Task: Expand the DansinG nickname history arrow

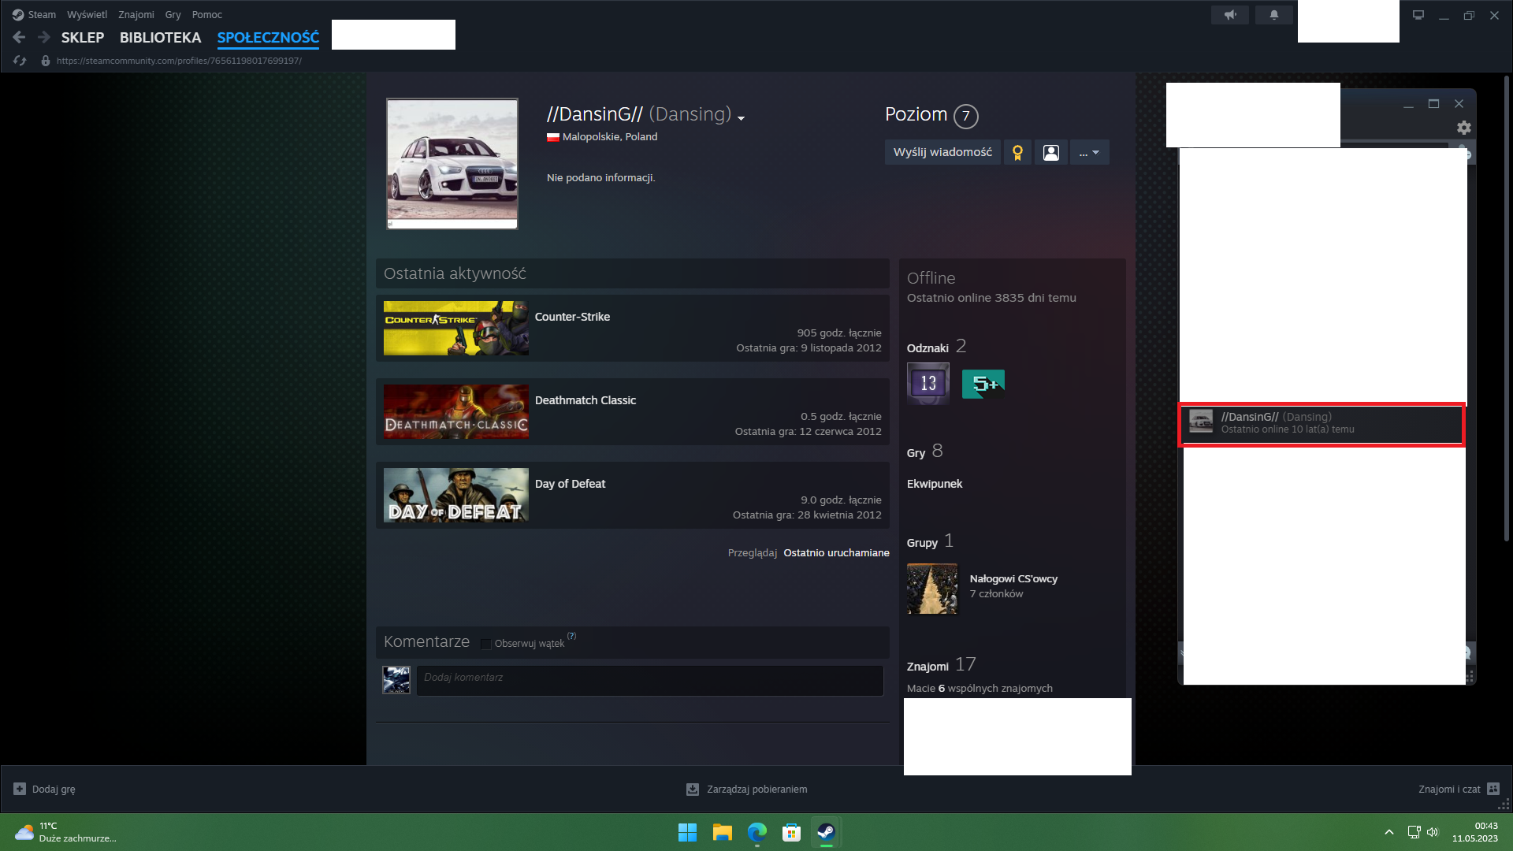Action: 741,118
